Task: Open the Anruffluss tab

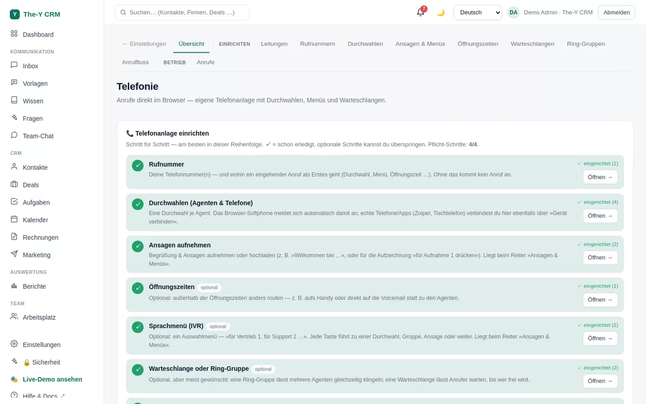Action: [136, 62]
